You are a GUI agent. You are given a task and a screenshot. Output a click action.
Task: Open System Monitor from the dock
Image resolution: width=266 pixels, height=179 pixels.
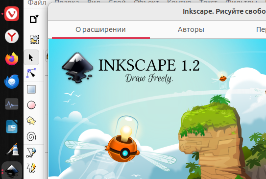[12, 104]
